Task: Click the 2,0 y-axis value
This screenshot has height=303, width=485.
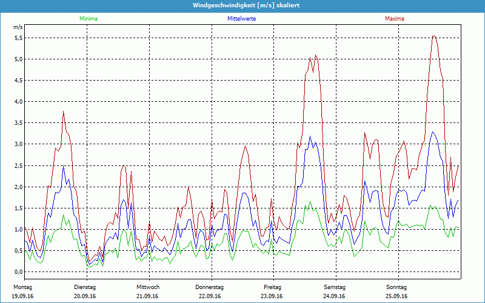Action: pos(19,187)
